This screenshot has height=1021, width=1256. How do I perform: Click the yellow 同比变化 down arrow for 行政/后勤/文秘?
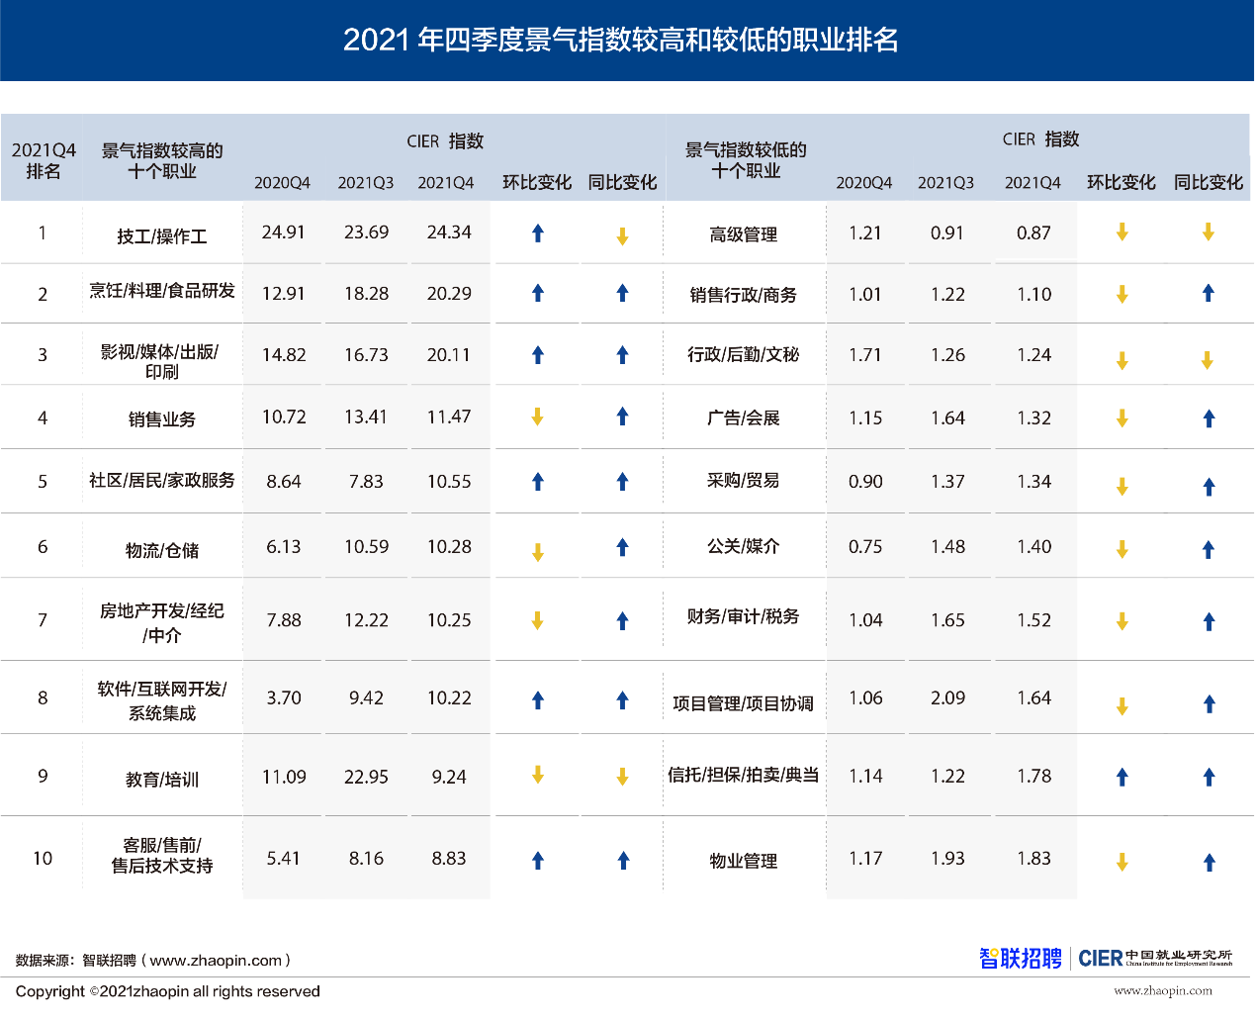[1208, 361]
